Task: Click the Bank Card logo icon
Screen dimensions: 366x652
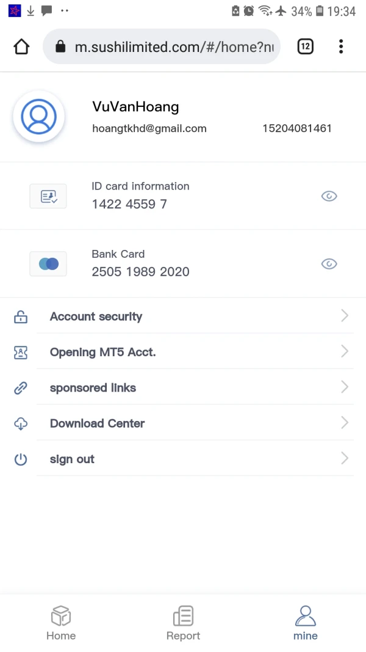Action: pyautogui.click(x=48, y=264)
